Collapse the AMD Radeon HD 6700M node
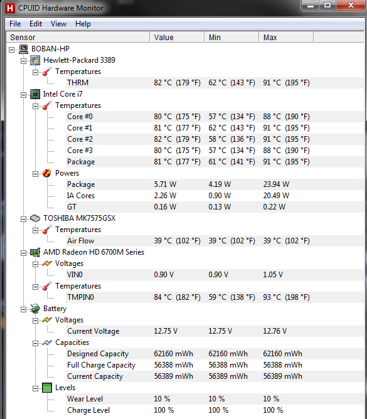The image size is (367, 419). coord(23,253)
